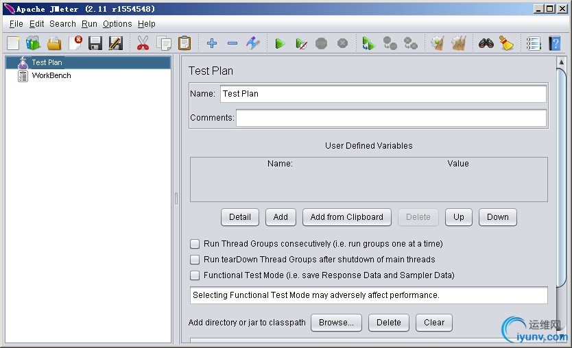
Task: Click the Toggle enable/disable icon
Action: coord(253,43)
